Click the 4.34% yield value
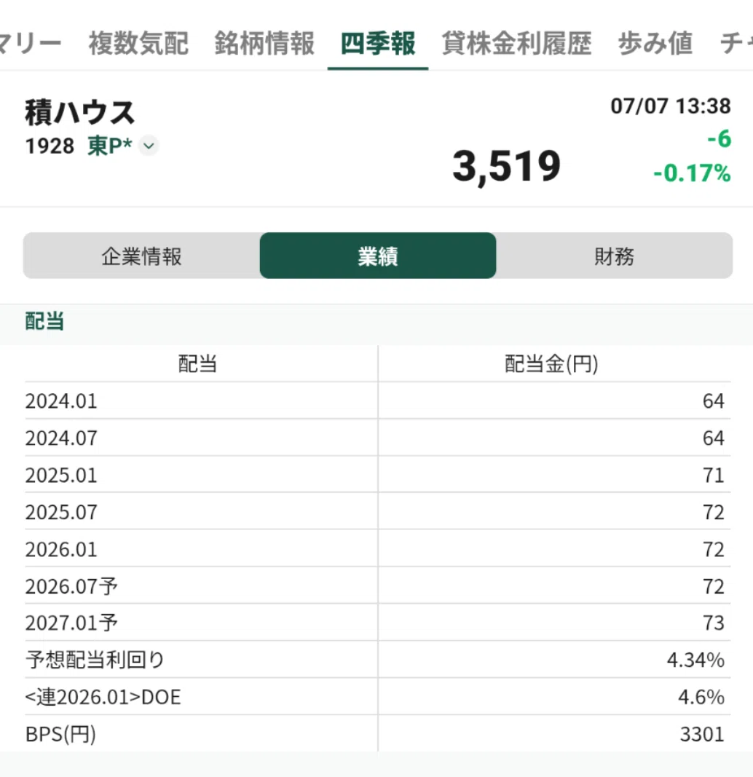The image size is (753, 777). [695, 660]
